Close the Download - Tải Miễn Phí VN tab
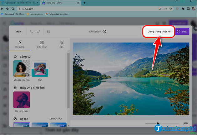Image resolution: width=197 pixels, height=135 pixels. [x=38, y=2]
